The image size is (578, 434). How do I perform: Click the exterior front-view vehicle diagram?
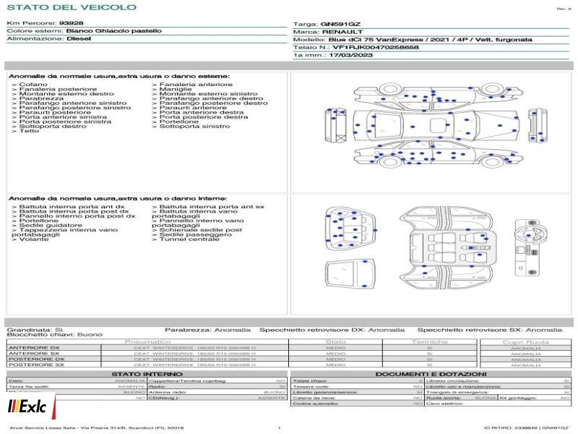538,125
